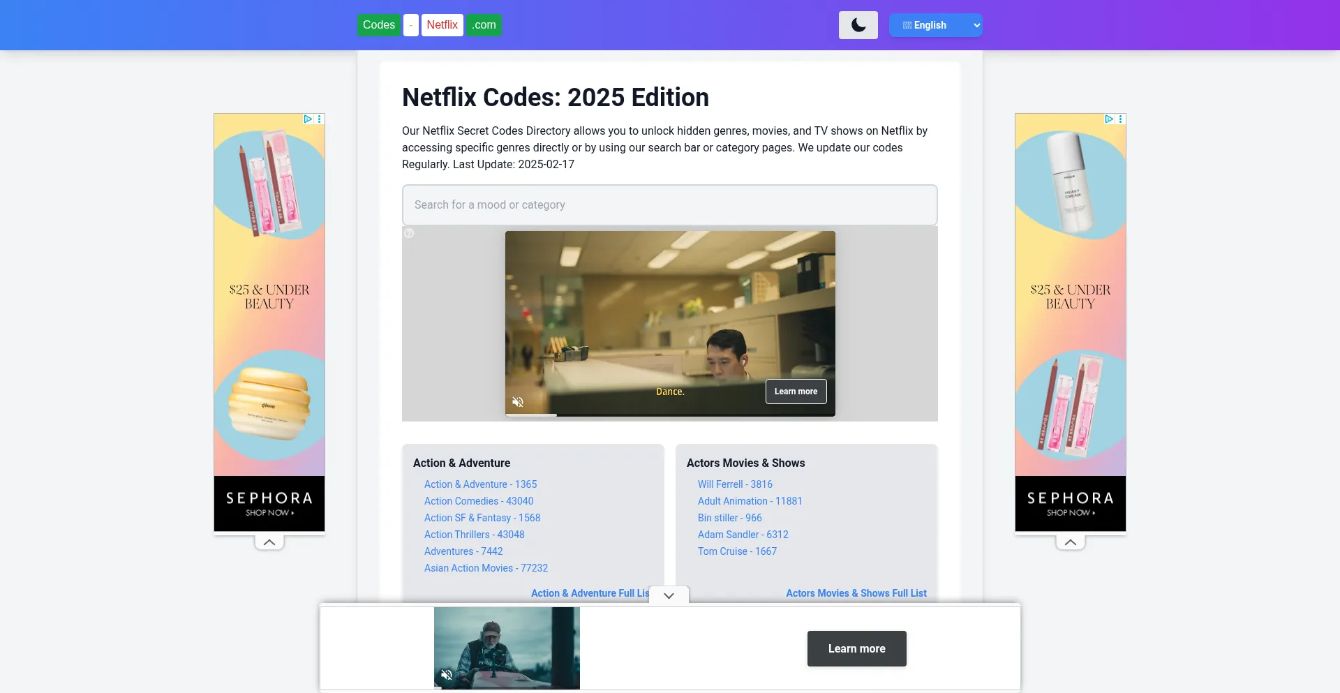
Task: Open Action Thrillers - 43048 link
Action: click(x=475, y=535)
